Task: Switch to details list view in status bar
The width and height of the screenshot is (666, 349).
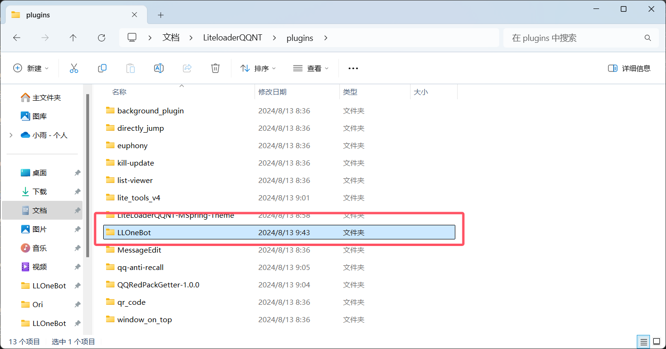Action: pos(643,341)
